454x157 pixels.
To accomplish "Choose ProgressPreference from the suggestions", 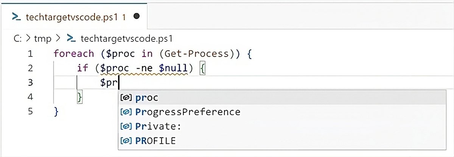I will pos(188,112).
